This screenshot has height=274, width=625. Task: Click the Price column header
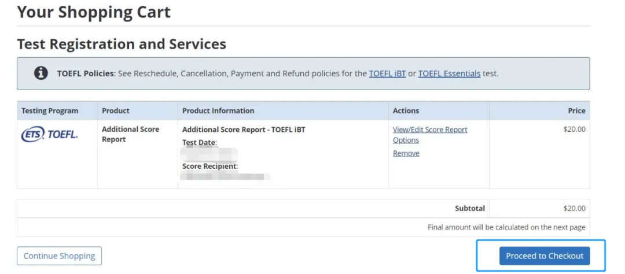coord(576,110)
